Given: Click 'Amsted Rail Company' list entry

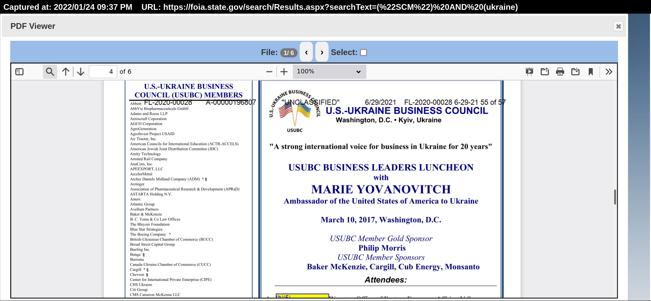Looking at the screenshot, I should pyautogui.click(x=148, y=159).
